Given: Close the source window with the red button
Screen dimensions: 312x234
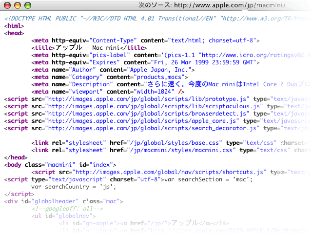Looking at the screenshot, I should point(7,5).
